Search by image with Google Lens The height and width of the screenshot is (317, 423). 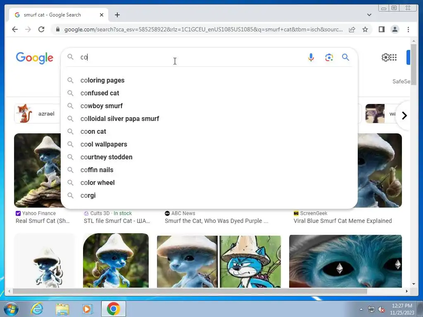[329, 57]
